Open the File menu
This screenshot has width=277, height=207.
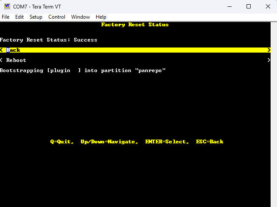click(x=6, y=17)
